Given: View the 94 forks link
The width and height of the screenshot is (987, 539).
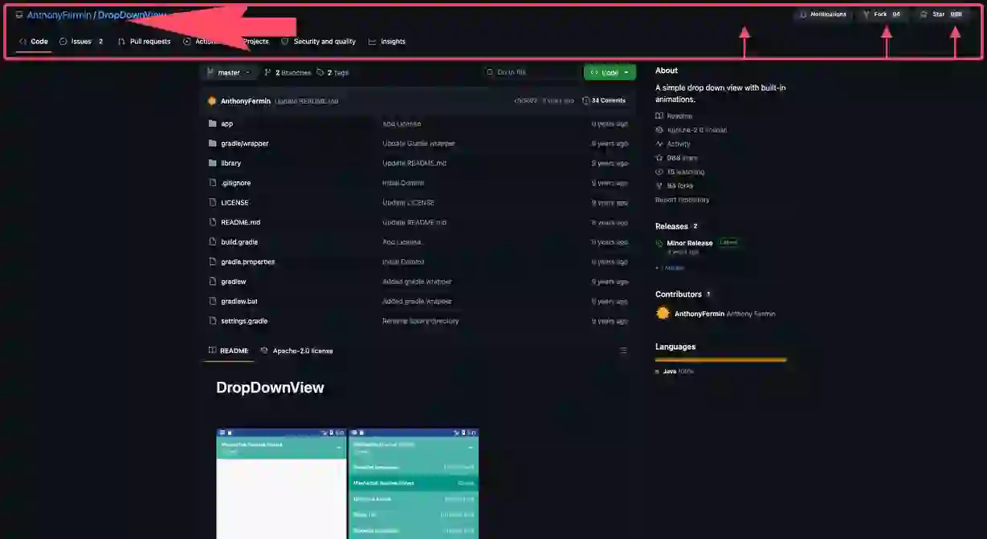Looking at the screenshot, I should coord(675,185).
